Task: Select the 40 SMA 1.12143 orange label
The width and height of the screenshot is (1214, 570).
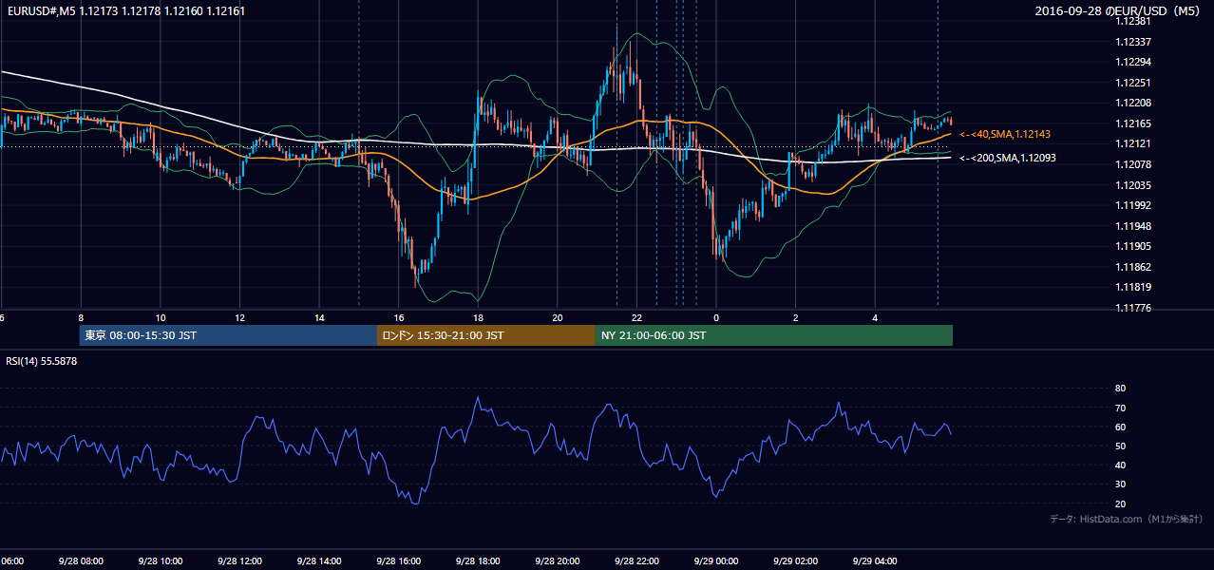Action: 1005,135
